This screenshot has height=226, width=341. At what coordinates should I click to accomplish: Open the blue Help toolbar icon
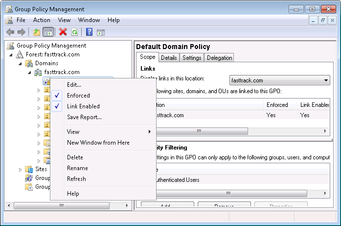coord(89,32)
